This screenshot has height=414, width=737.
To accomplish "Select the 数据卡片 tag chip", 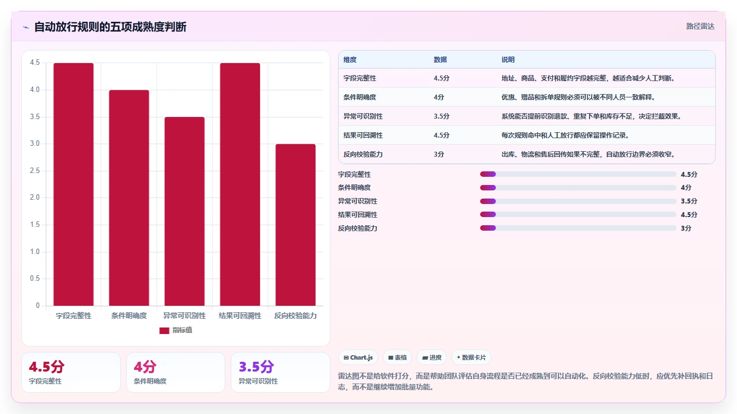I will coord(471,357).
